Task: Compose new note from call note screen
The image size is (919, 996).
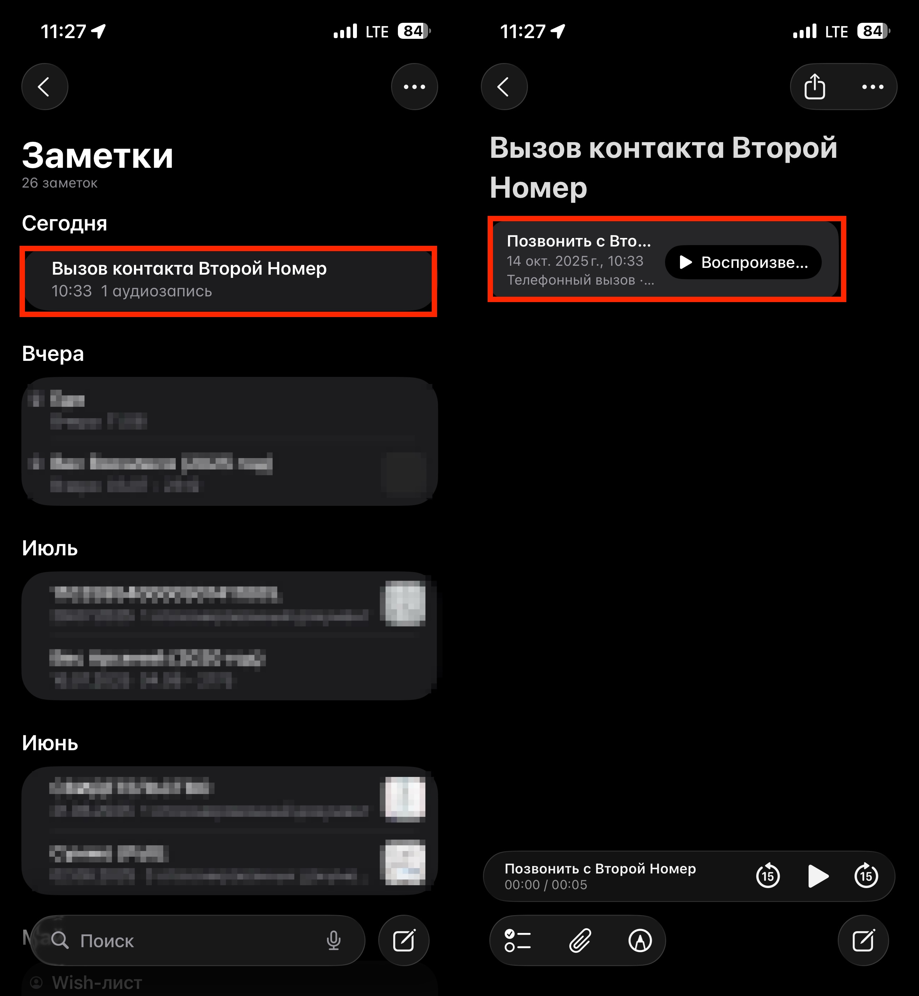Action: point(863,940)
